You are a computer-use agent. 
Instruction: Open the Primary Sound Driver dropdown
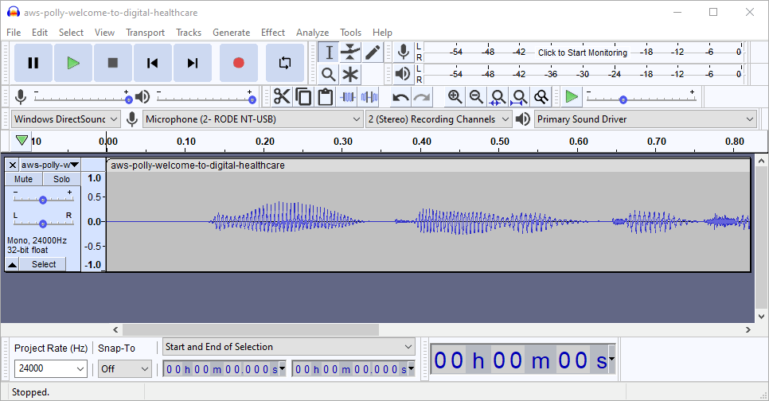click(646, 119)
